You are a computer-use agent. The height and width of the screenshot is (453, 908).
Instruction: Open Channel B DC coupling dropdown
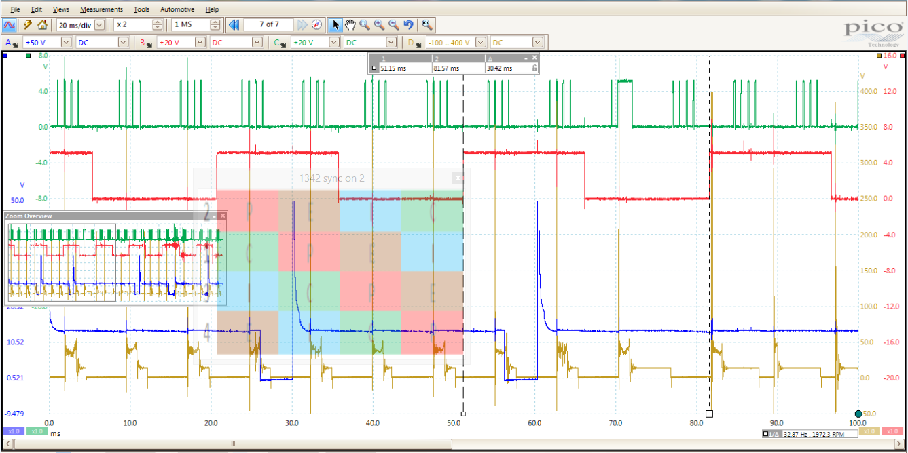pos(257,43)
